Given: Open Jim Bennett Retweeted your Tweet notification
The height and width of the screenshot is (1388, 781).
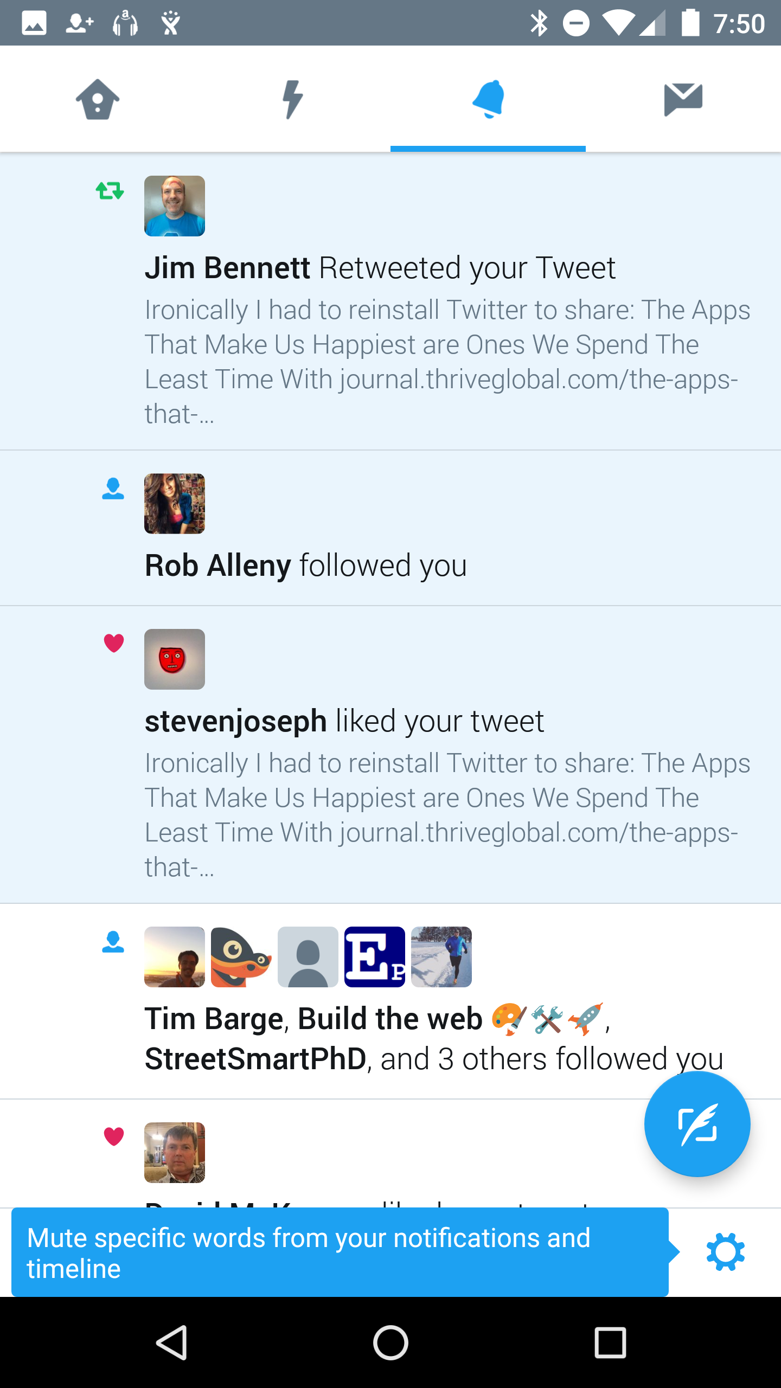Looking at the screenshot, I should [390, 301].
